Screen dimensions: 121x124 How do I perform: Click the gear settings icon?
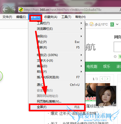(115, 57)
